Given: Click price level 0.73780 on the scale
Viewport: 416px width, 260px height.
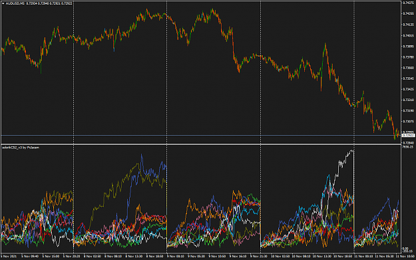Looking at the screenshot, I should [x=409, y=57].
